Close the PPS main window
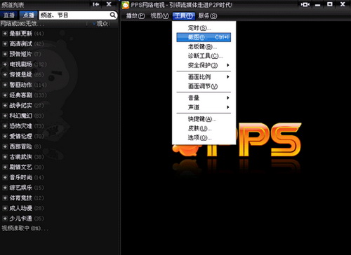Image resolution: width=351 pixels, height=255 pixels. (x=343, y=4)
